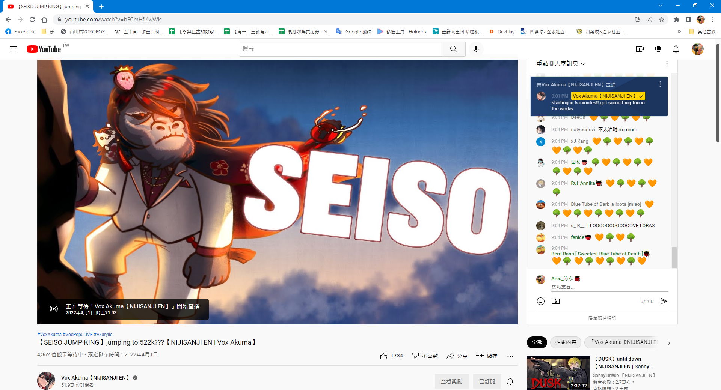Open chat options three-dot menu
The height and width of the screenshot is (390, 721).
pos(667,64)
